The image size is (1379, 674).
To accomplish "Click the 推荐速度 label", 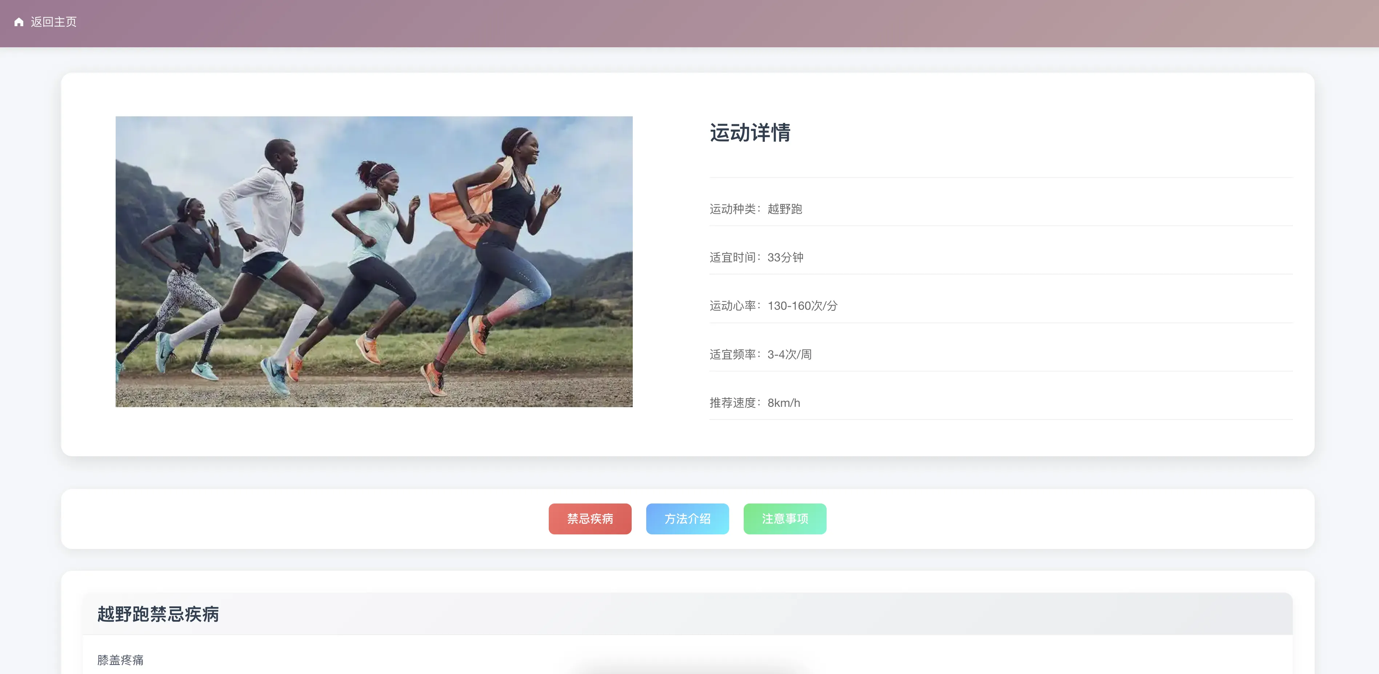I will click(x=732, y=402).
